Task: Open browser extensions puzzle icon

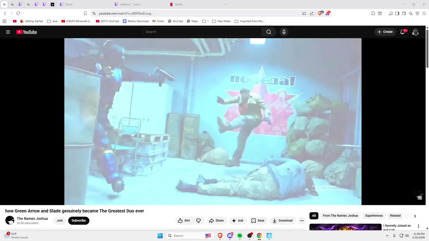Action: point(373,13)
